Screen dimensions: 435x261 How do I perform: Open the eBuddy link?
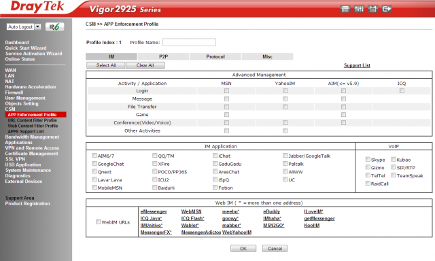pos(271,211)
